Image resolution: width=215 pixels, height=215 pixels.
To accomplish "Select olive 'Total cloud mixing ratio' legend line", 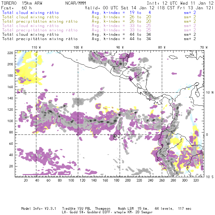I will (31, 17).
